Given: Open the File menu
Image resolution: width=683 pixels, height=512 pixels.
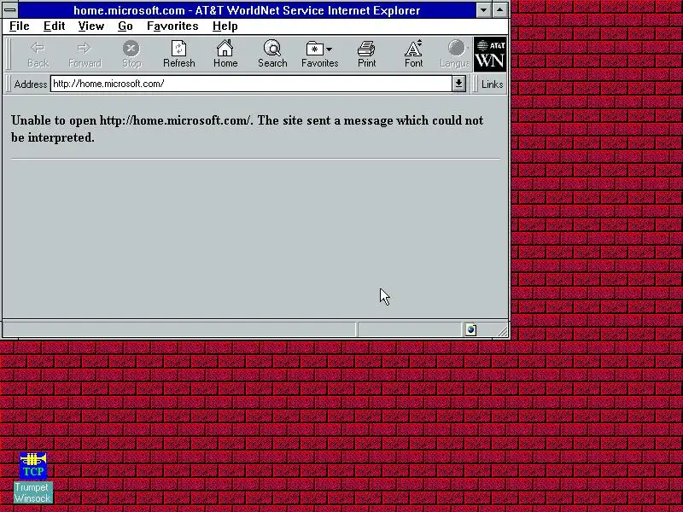Looking at the screenshot, I should 19,26.
